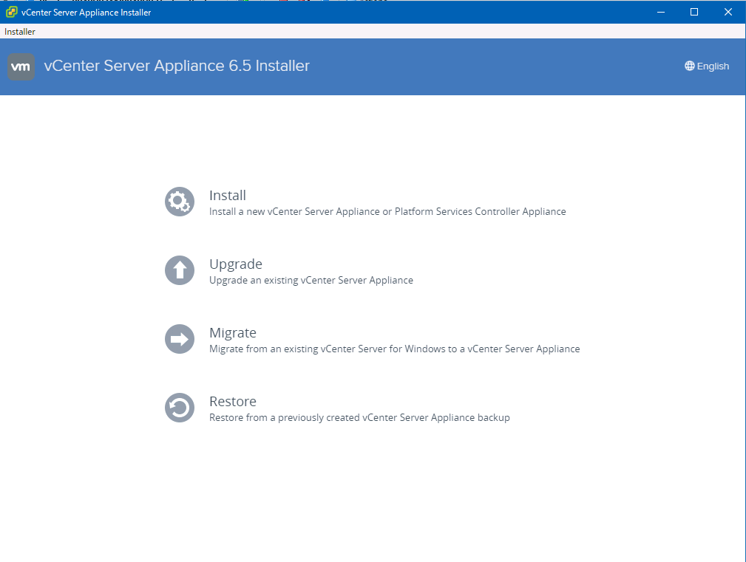
Task: Click the VMware vm logo
Action: (21, 66)
